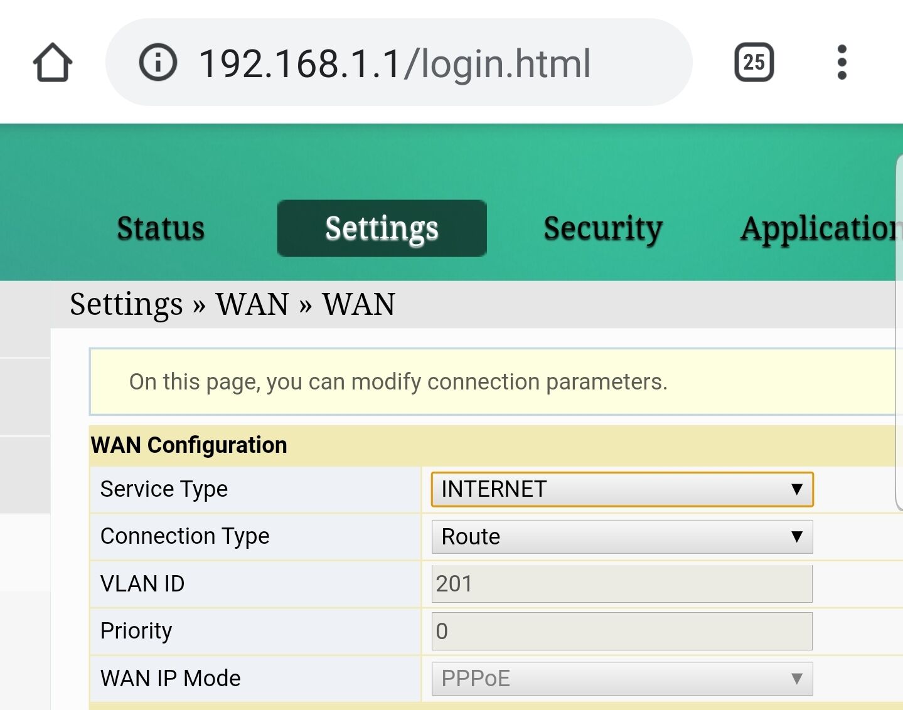Switch to the Status tab
This screenshot has height=710, width=903.
[161, 228]
